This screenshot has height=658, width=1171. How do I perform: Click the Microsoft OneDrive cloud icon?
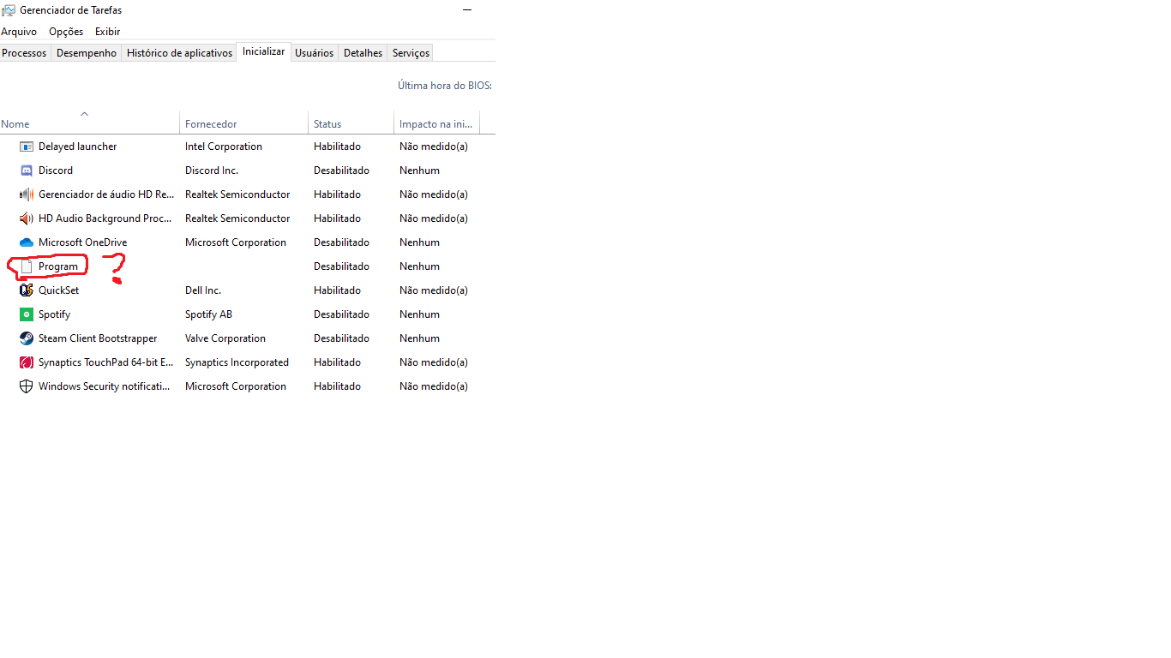click(x=26, y=242)
